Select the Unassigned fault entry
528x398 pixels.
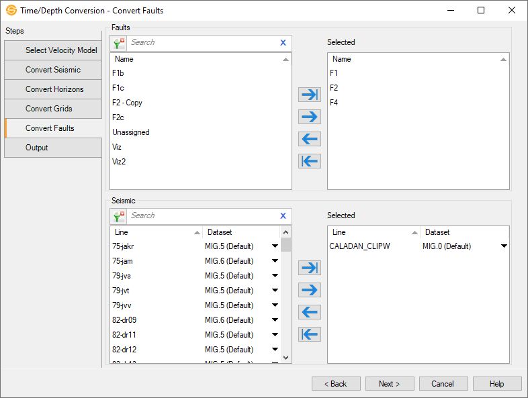(201, 132)
